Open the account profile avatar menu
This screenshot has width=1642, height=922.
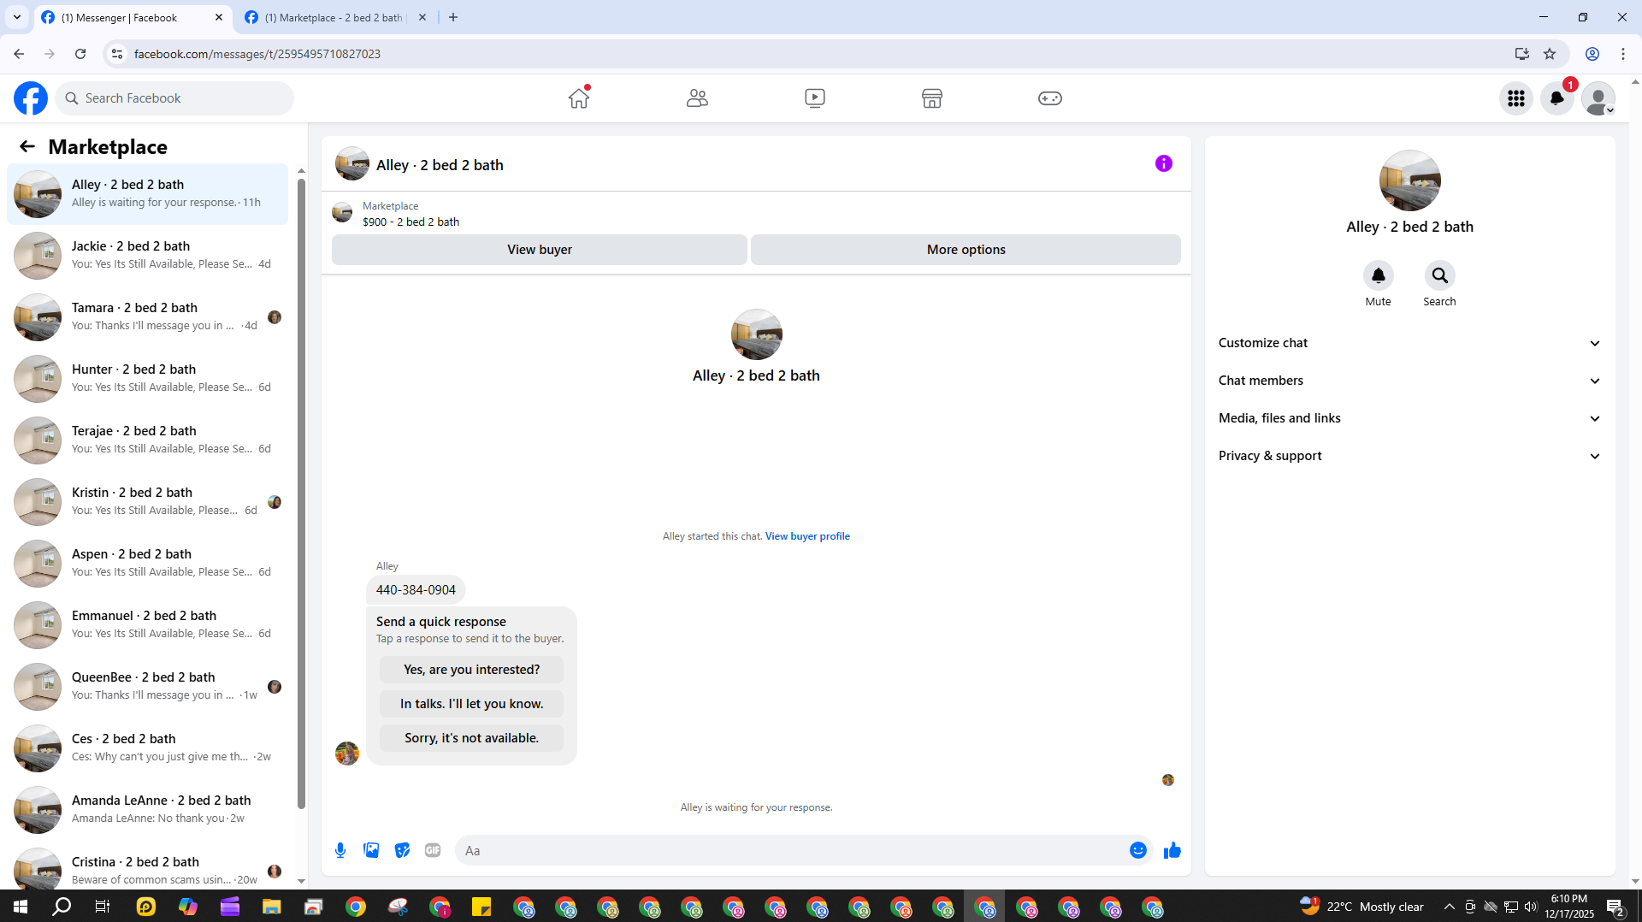coord(1598,98)
